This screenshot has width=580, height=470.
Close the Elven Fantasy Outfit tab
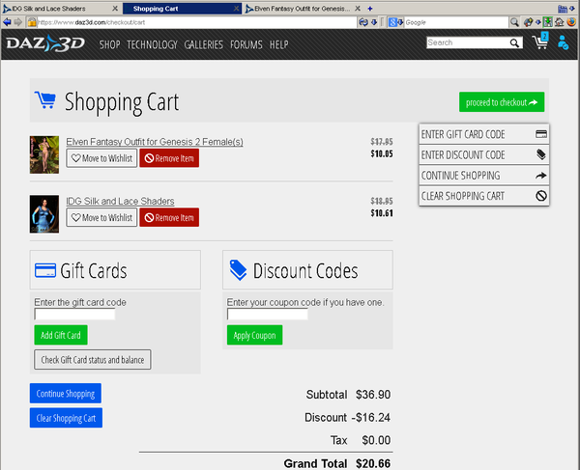point(358,9)
